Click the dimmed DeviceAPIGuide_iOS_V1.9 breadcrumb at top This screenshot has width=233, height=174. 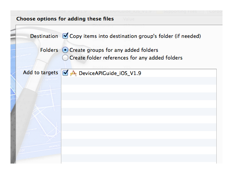pyautogui.click(x=124, y=12)
